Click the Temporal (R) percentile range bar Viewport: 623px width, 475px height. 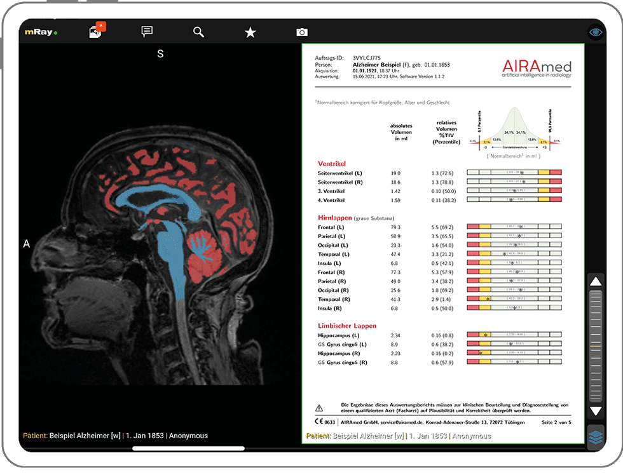coord(514,299)
